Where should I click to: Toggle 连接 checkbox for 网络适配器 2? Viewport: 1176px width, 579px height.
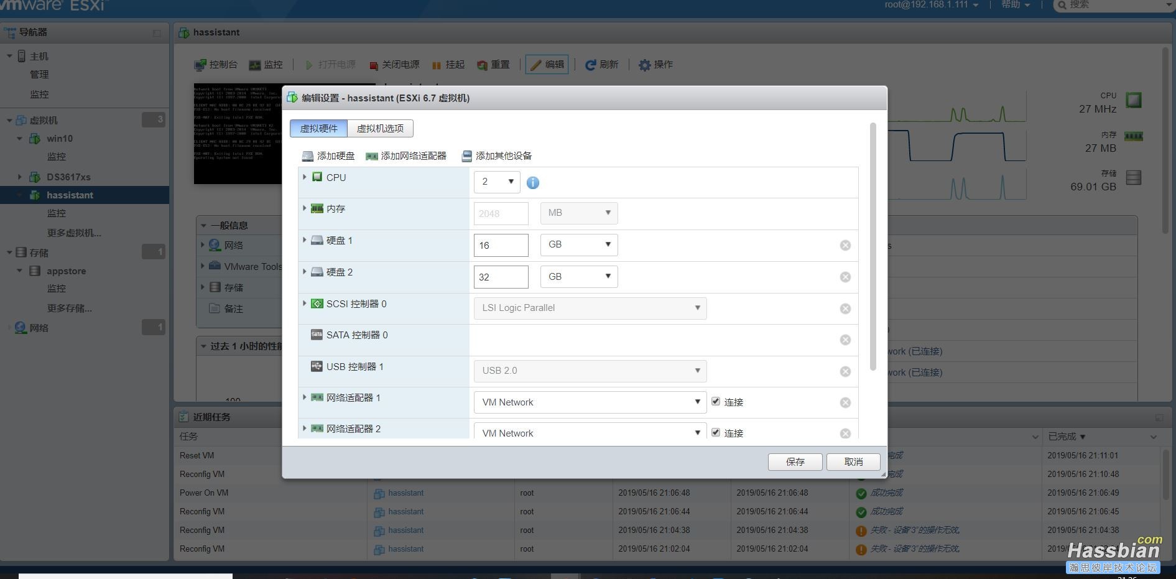[716, 433]
